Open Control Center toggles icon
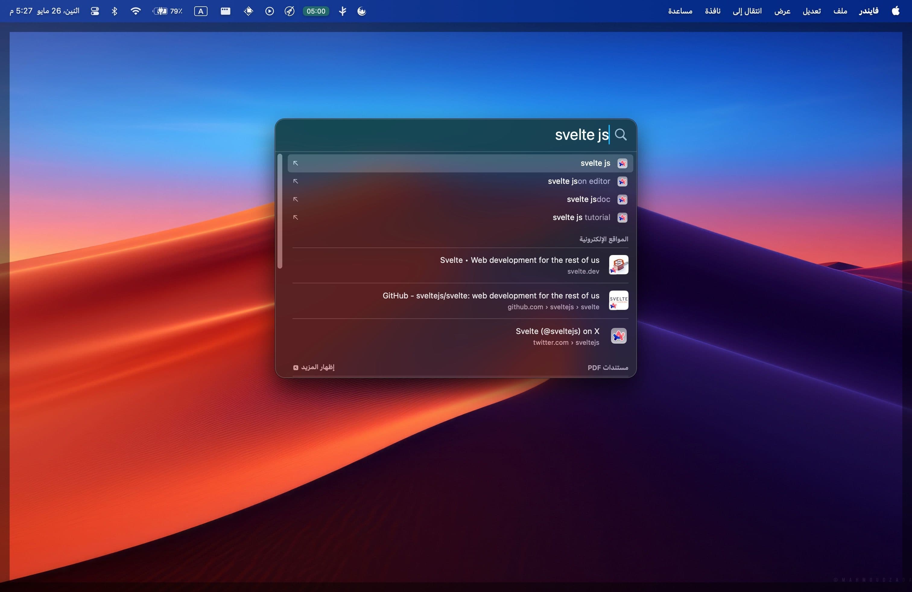The height and width of the screenshot is (592, 912). (95, 11)
